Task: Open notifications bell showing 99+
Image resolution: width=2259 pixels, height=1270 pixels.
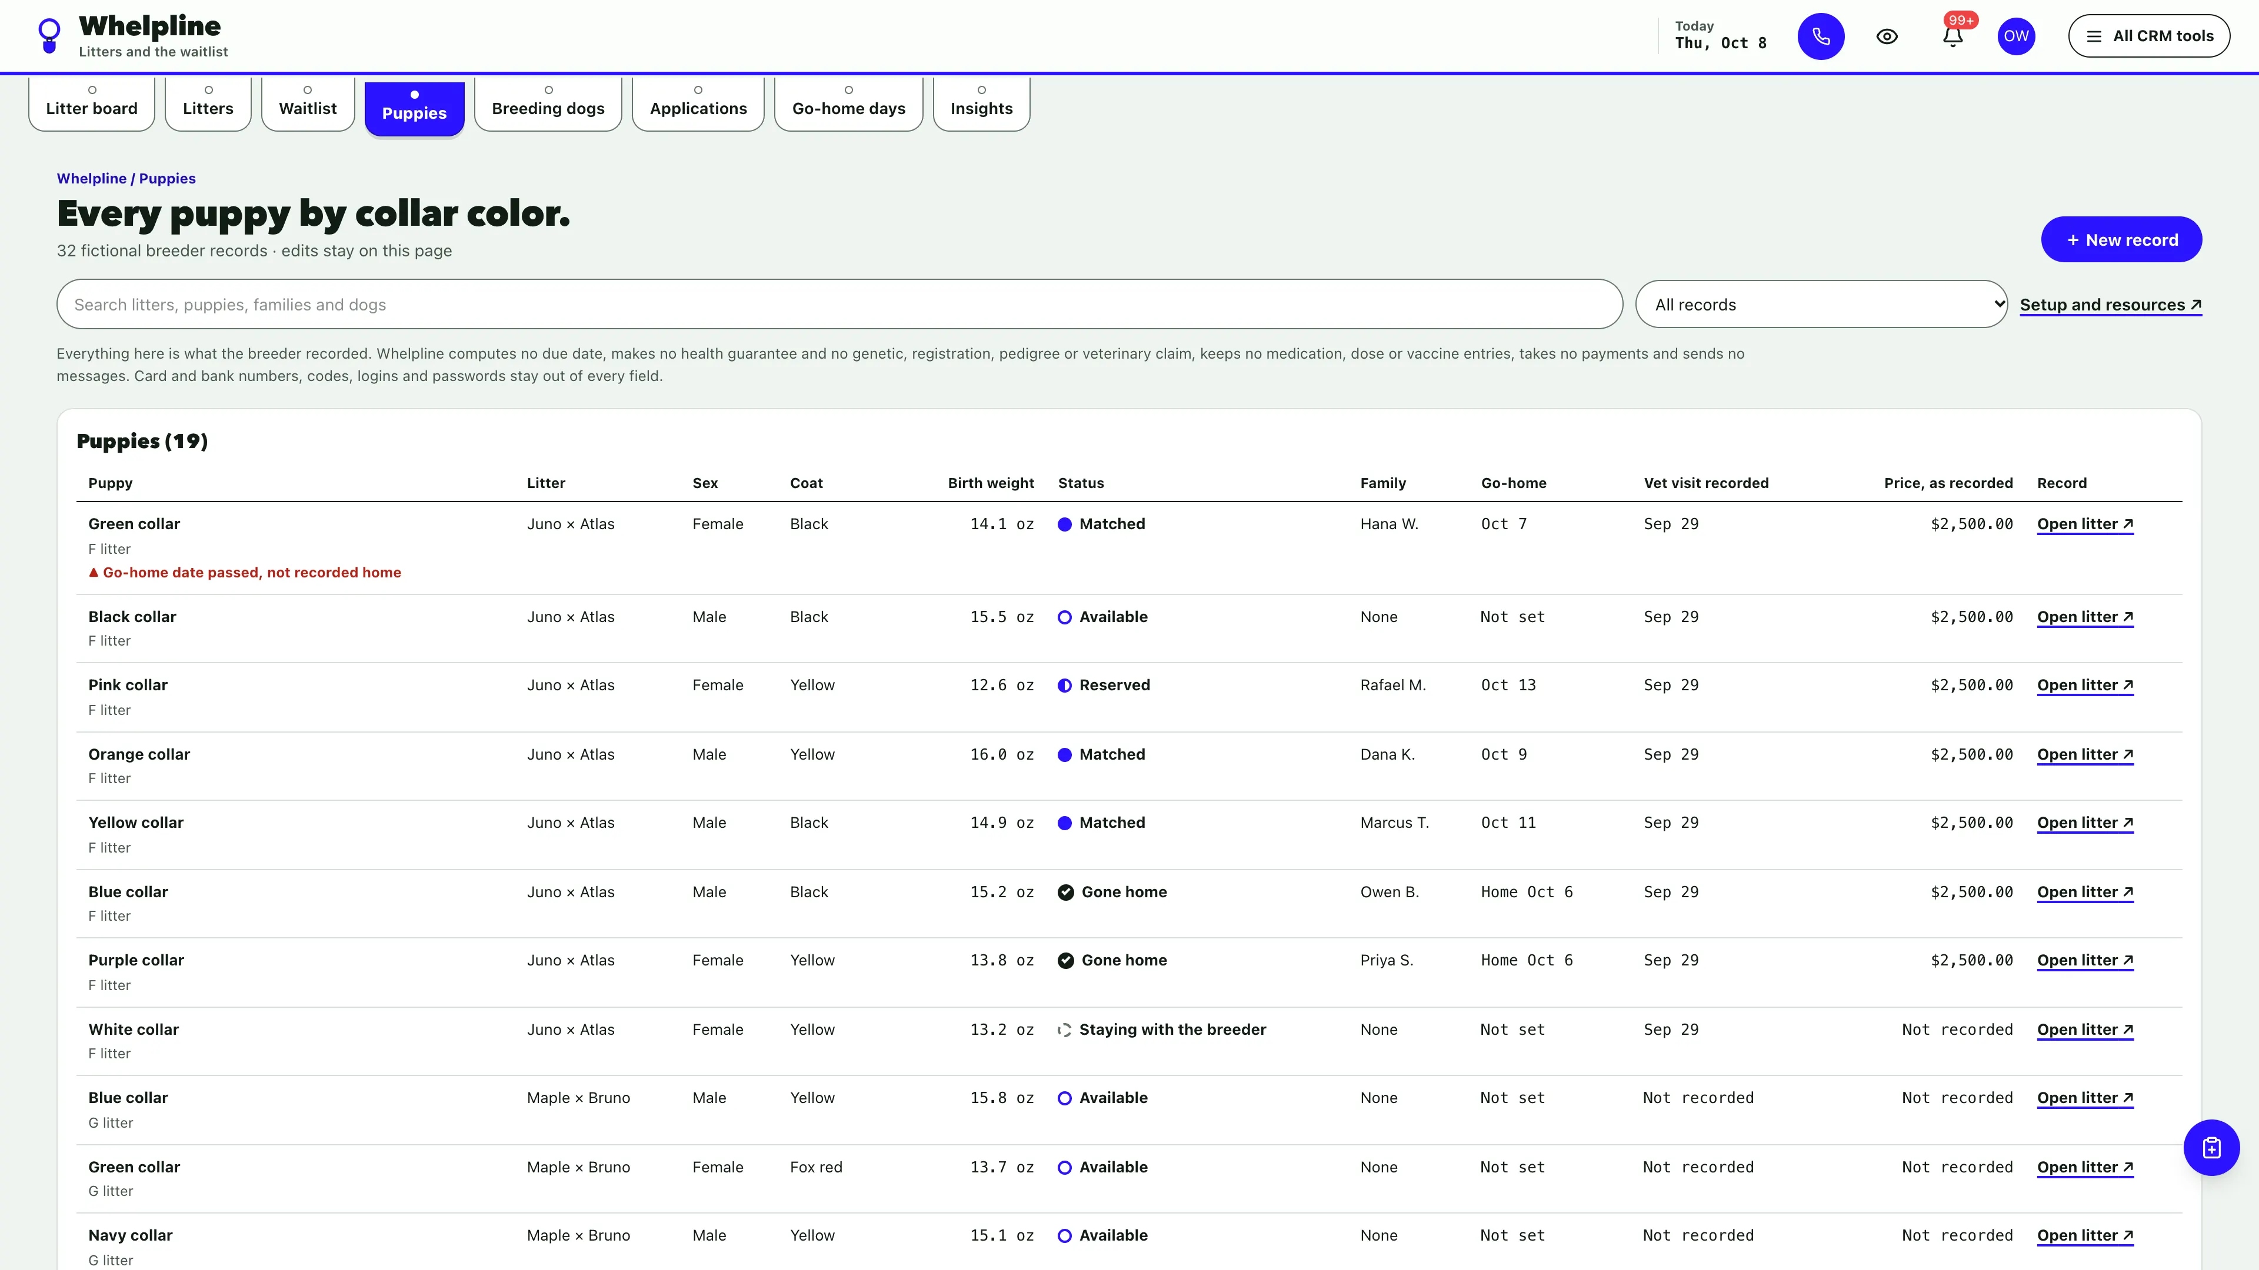Action: pyautogui.click(x=1952, y=36)
